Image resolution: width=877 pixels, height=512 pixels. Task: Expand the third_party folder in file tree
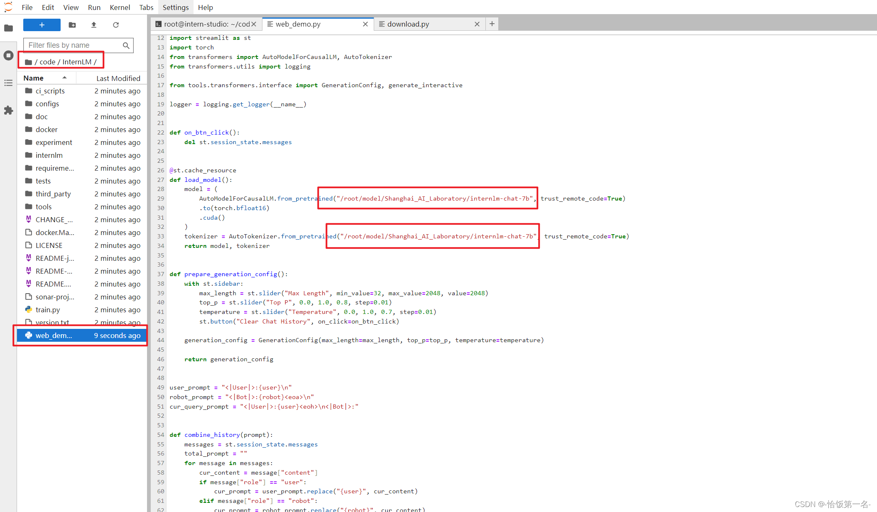click(x=53, y=193)
